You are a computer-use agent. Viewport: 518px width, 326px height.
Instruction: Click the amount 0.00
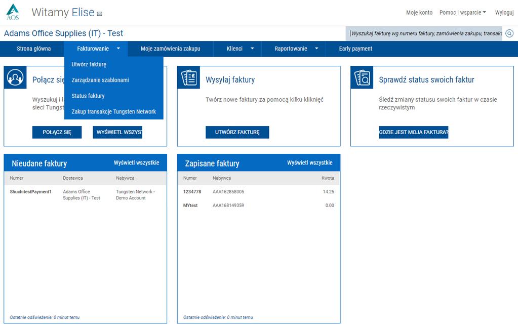tap(330, 206)
